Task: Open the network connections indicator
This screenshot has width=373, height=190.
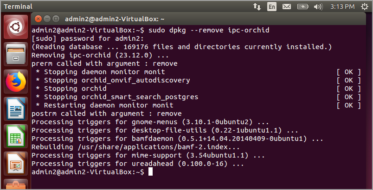Action: point(257,6)
